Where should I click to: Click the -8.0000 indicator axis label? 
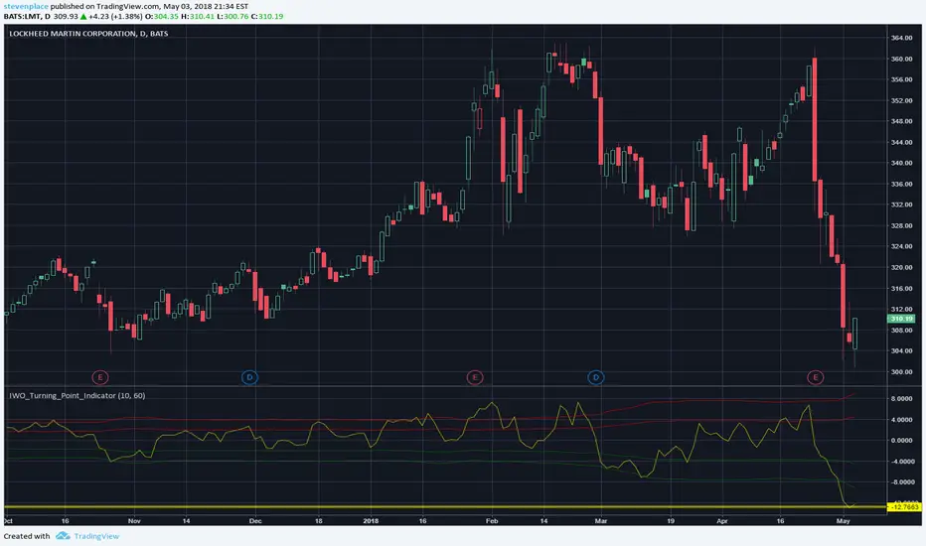[901, 482]
